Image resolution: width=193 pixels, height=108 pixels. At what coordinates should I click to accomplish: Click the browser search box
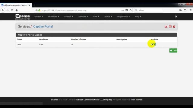[x=149, y=10]
